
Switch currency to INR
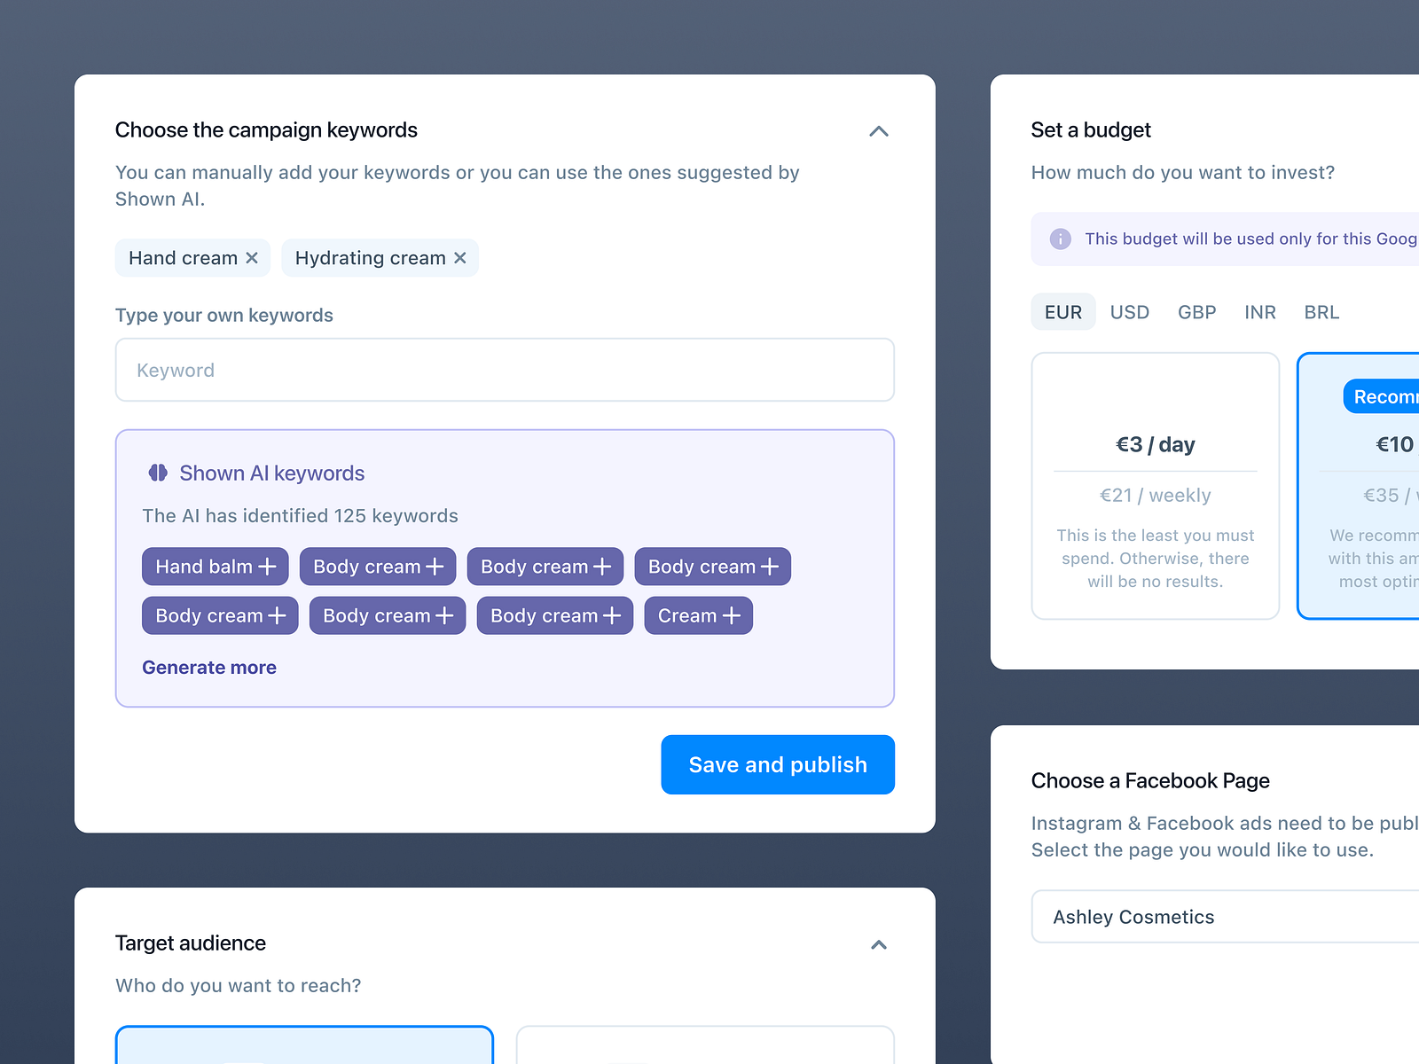[1260, 312]
